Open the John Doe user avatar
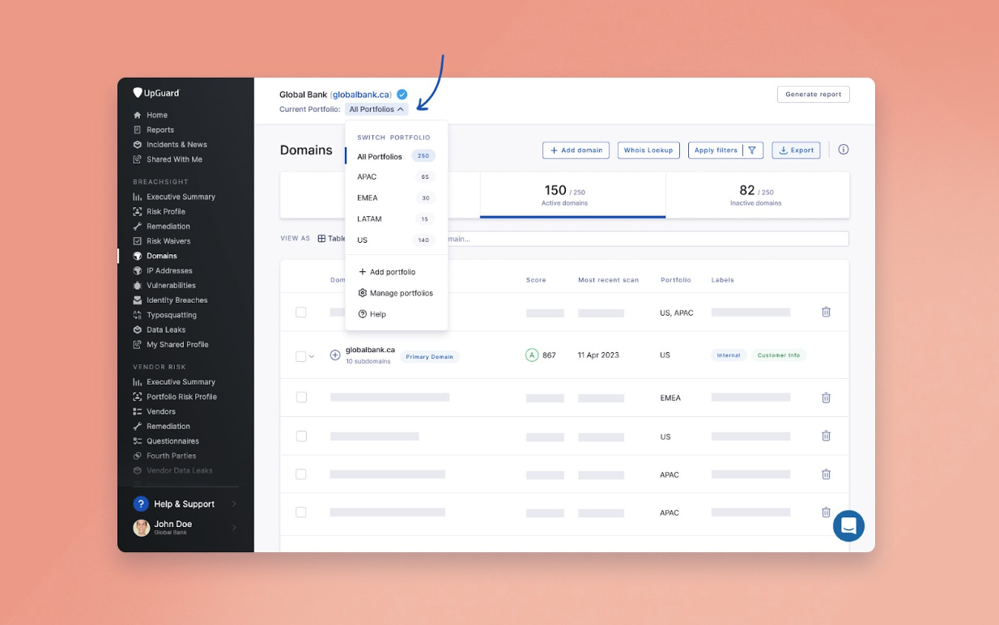 coord(142,528)
